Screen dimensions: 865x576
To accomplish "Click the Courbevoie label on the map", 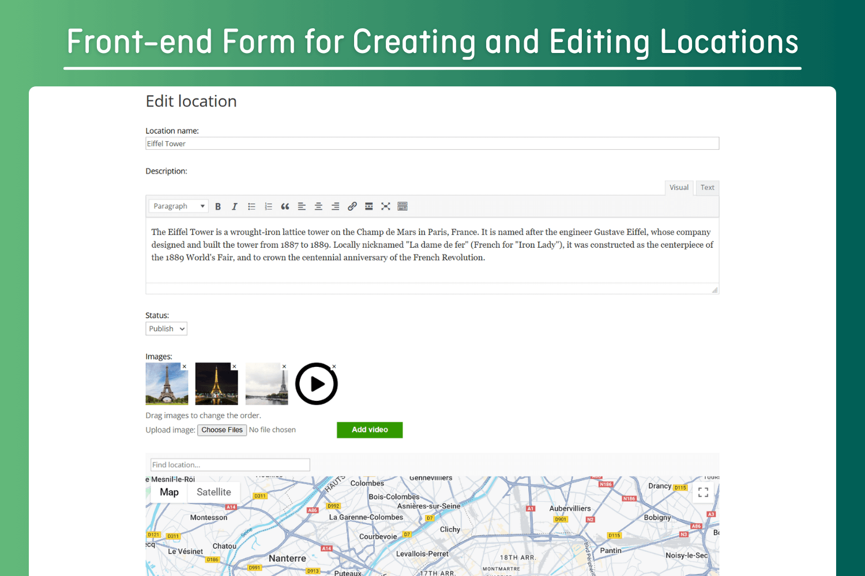I will pyautogui.click(x=378, y=537).
